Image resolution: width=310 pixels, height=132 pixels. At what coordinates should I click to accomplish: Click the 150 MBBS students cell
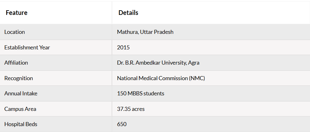pyautogui.click(x=141, y=93)
